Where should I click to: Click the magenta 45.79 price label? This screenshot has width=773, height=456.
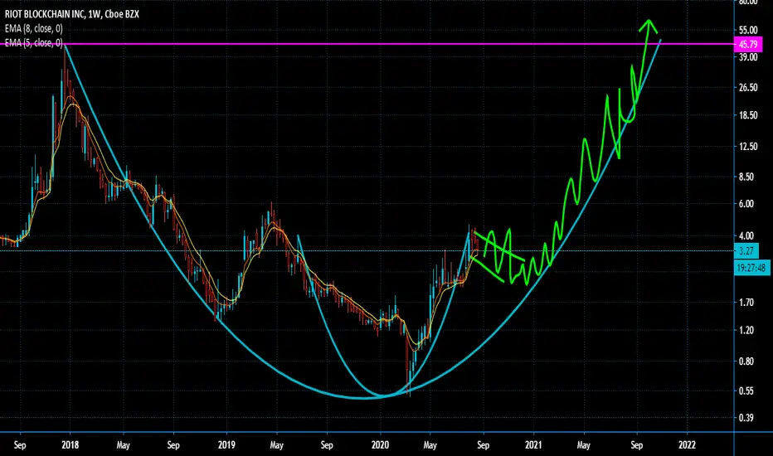pyautogui.click(x=748, y=45)
